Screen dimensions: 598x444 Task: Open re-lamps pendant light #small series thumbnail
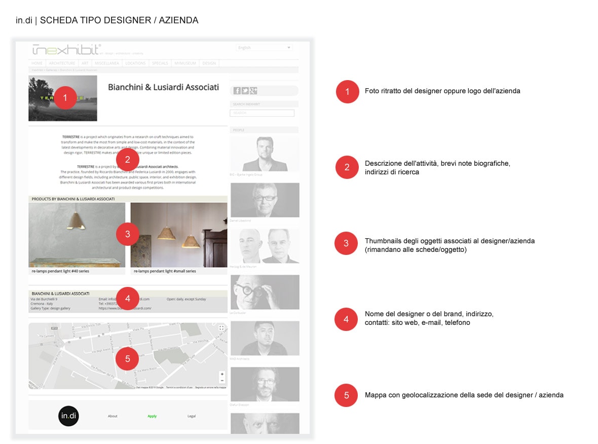[179, 235]
